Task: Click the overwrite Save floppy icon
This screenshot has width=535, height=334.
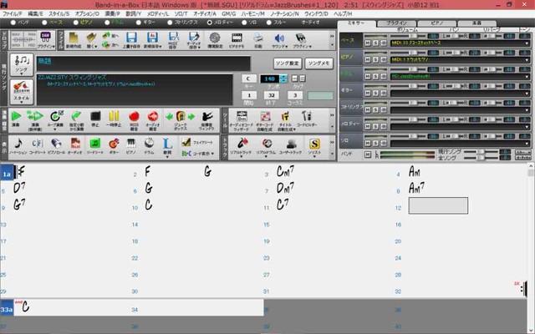Action: click(x=131, y=38)
